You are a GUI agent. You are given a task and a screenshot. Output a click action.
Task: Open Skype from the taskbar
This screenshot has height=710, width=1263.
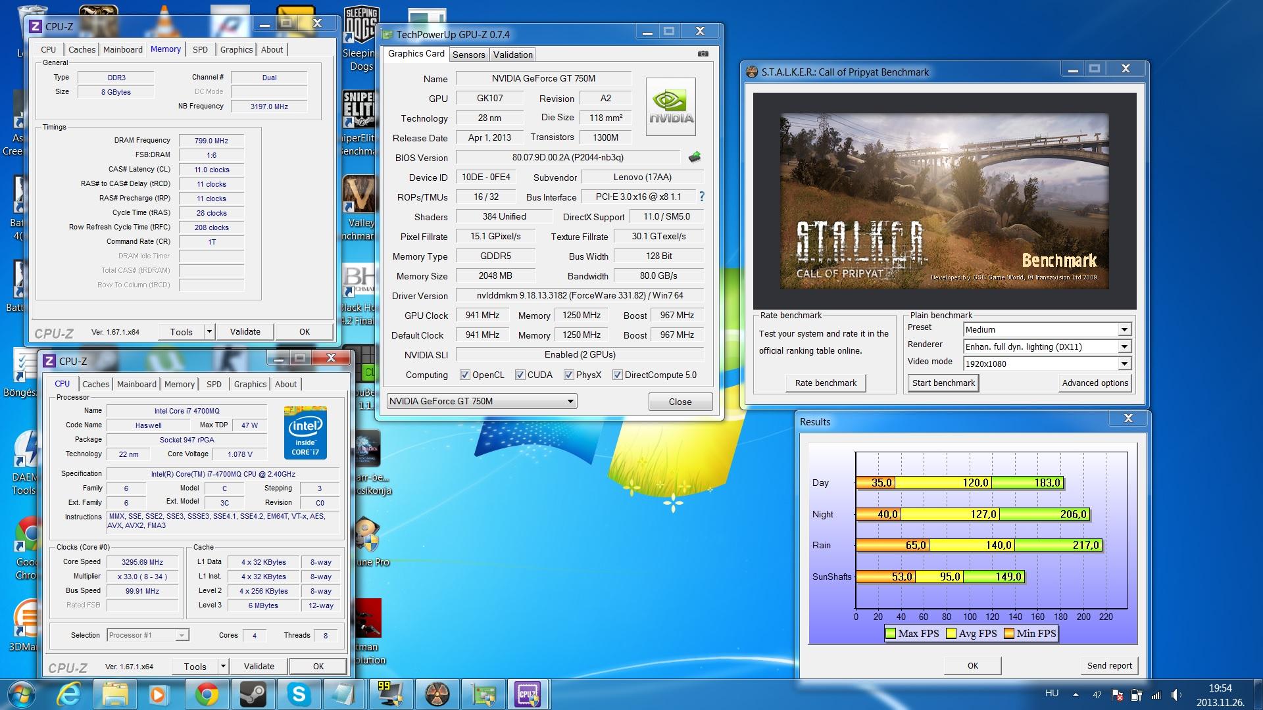299,694
